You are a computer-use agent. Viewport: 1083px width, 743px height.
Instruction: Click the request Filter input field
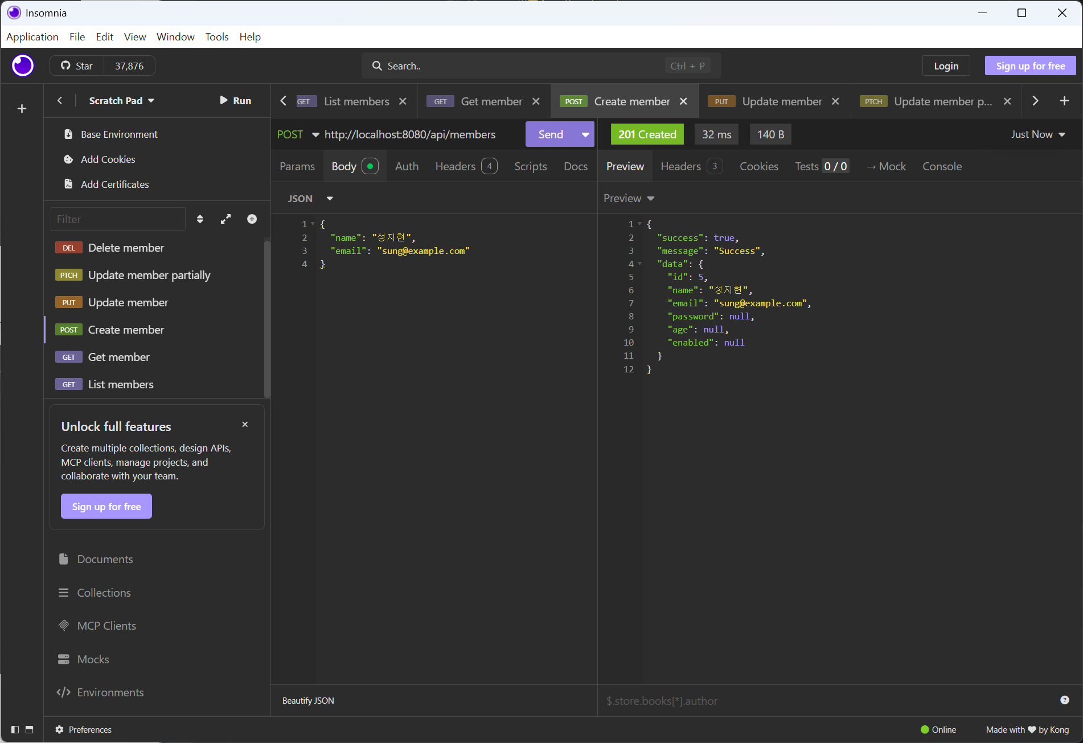tap(118, 219)
